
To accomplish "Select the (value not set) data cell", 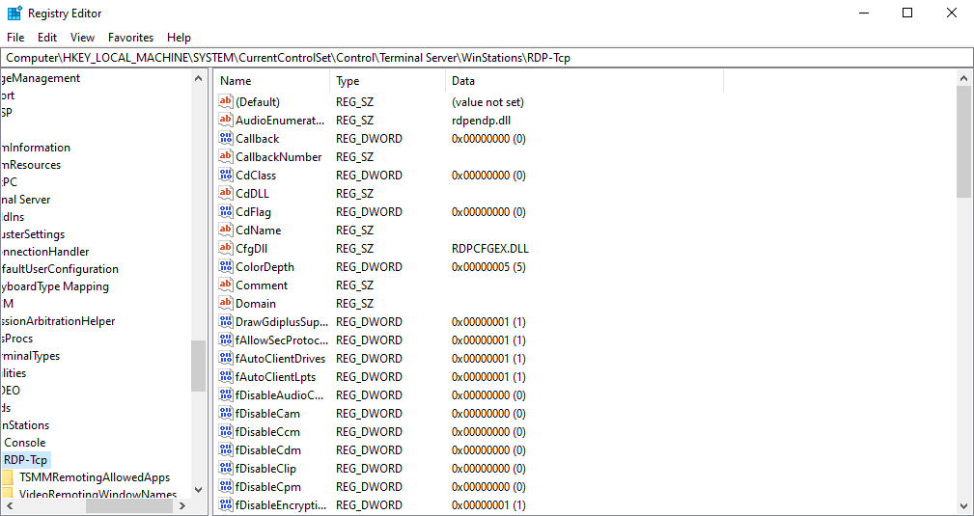I will pos(487,102).
